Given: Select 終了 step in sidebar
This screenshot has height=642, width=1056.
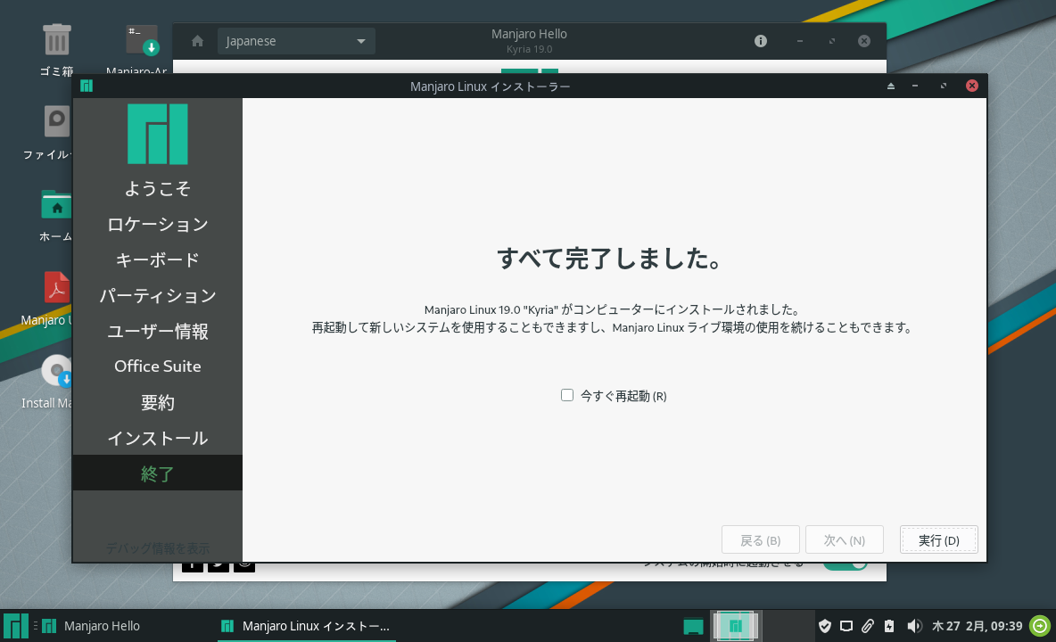Looking at the screenshot, I should coord(158,473).
